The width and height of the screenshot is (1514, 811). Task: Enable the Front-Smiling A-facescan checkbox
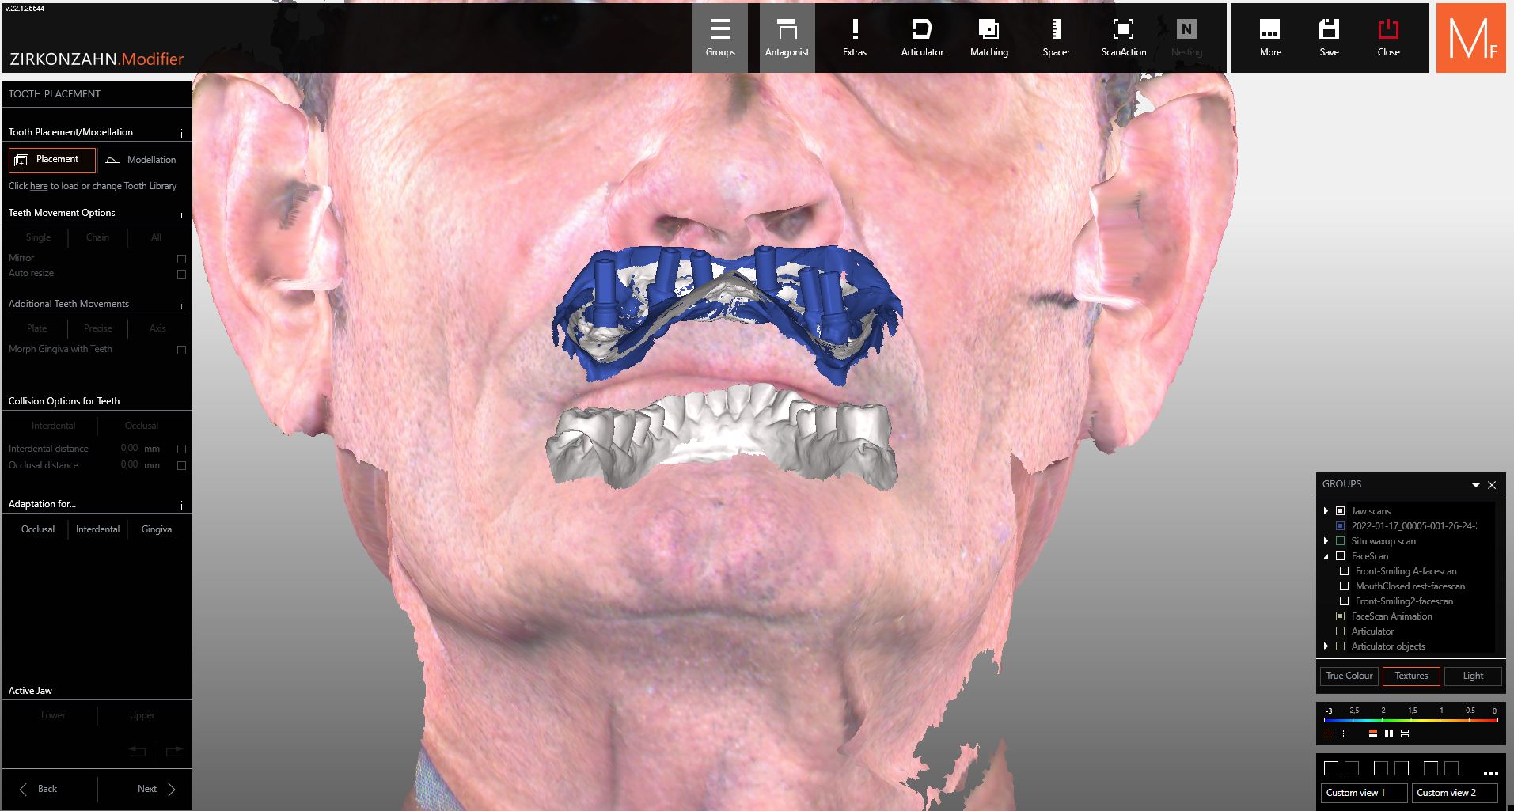[x=1344, y=571]
